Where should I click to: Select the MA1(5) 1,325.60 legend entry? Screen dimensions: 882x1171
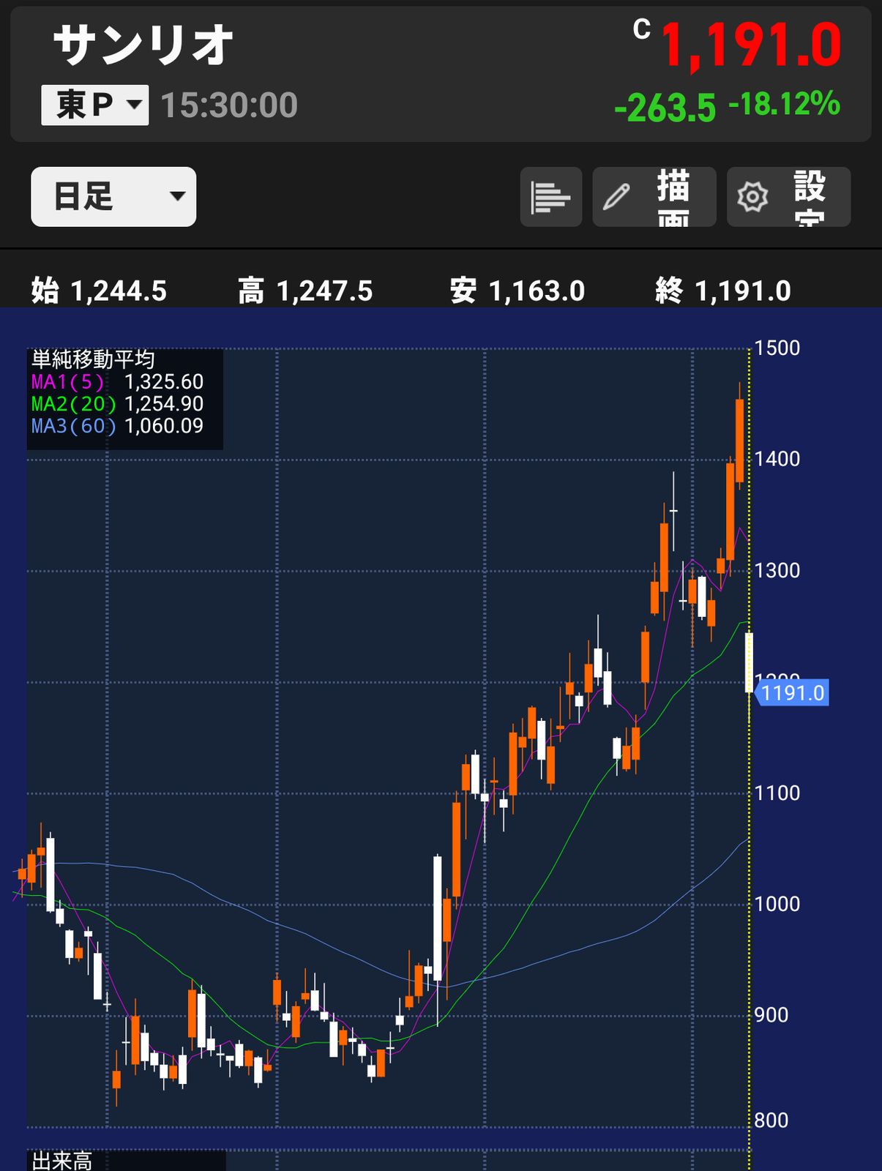pyautogui.click(x=117, y=382)
